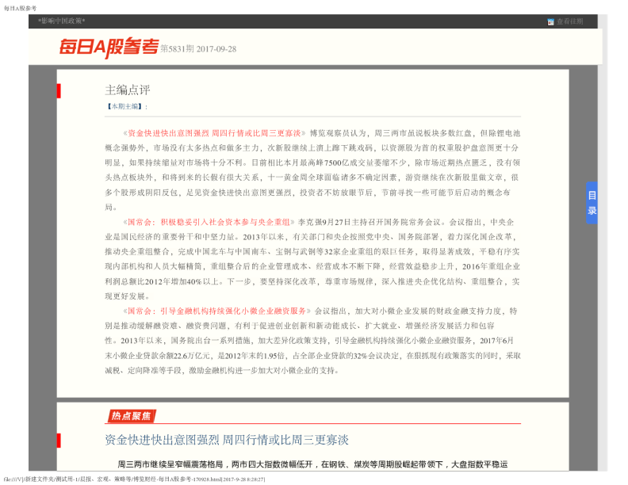The height and width of the screenshot is (485, 628).
Task: Click the *影响中国政策* header text
Action: click(x=61, y=21)
